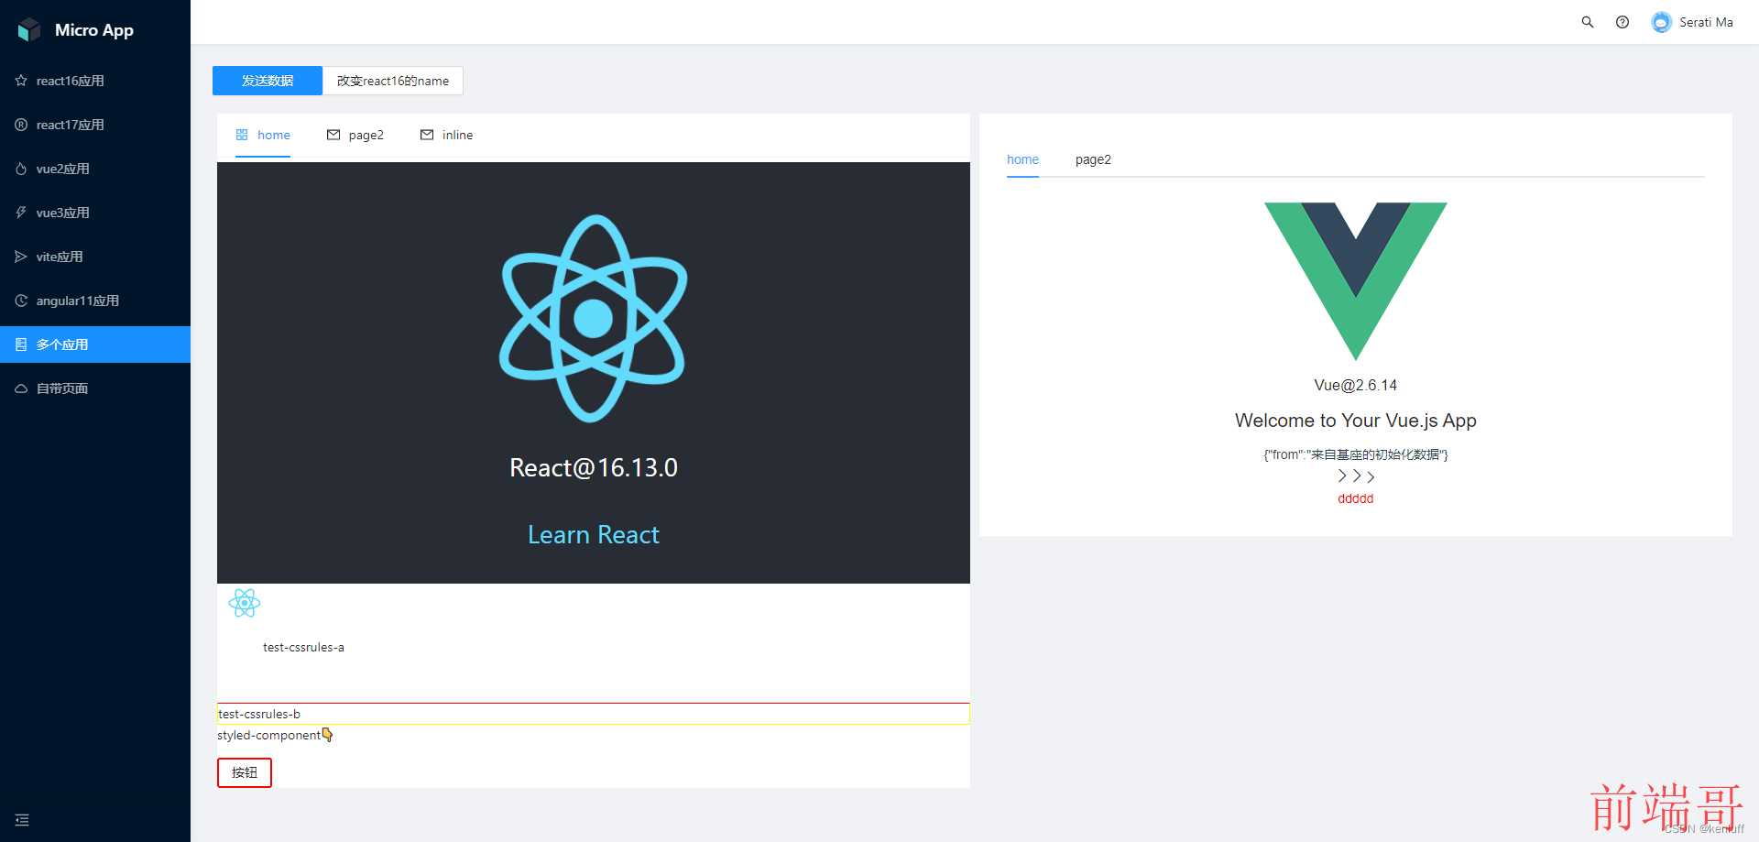Switch to the React app inline tab
Image resolution: width=1759 pixels, height=842 pixels.
click(x=447, y=135)
